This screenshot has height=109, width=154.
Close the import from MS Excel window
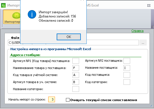tap(149, 5)
